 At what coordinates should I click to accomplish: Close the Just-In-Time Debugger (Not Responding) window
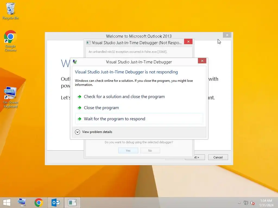188,41
